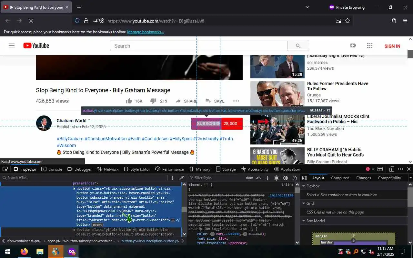The width and height of the screenshot is (413, 258).
Task: Click the error count badge showing 32
Action: pos(370,169)
